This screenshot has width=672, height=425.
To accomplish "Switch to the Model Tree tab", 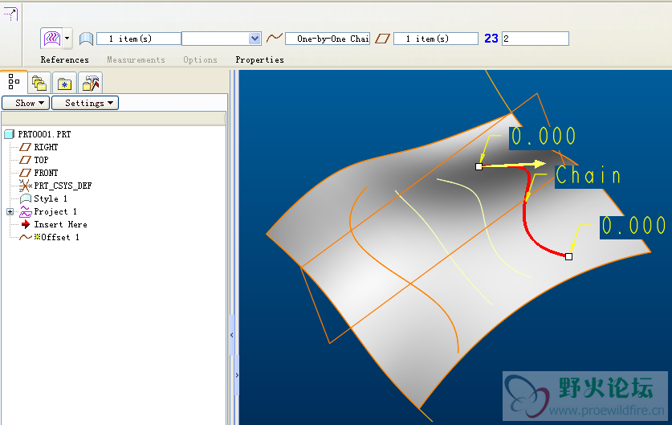I will pos(14,81).
